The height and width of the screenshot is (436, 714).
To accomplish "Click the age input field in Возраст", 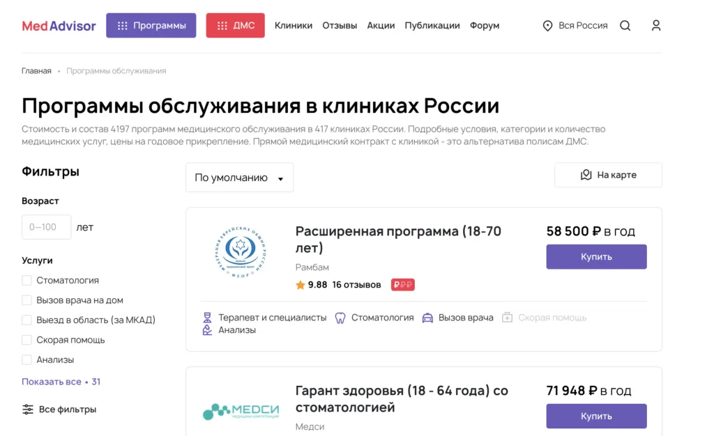I will (47, 227).
